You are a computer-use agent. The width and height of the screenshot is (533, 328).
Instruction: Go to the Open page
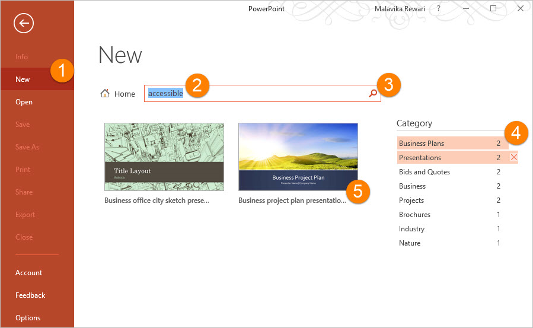pyautogui.click(x=24, y=102)
